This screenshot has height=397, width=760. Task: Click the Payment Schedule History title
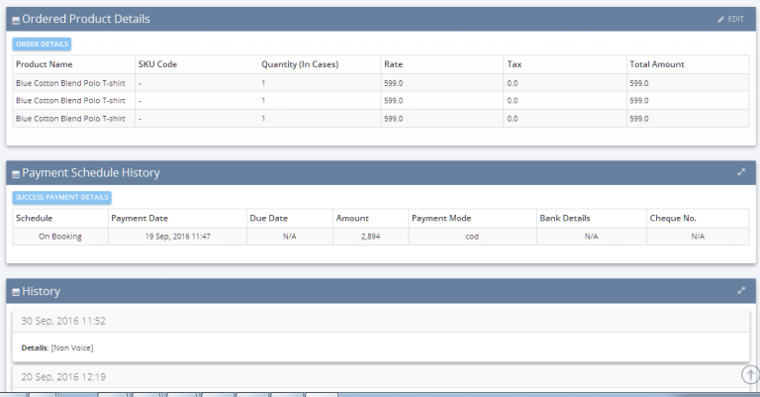coord(91,172)
